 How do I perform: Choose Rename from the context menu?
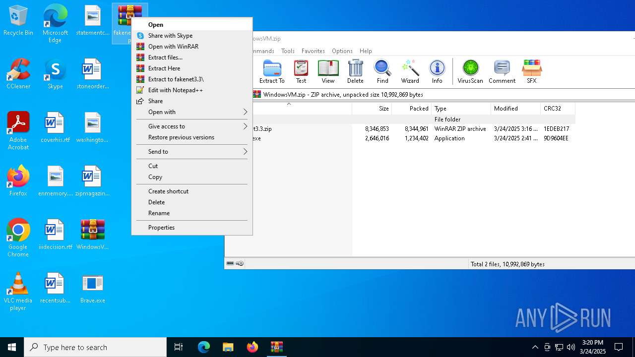click(192, 213)
